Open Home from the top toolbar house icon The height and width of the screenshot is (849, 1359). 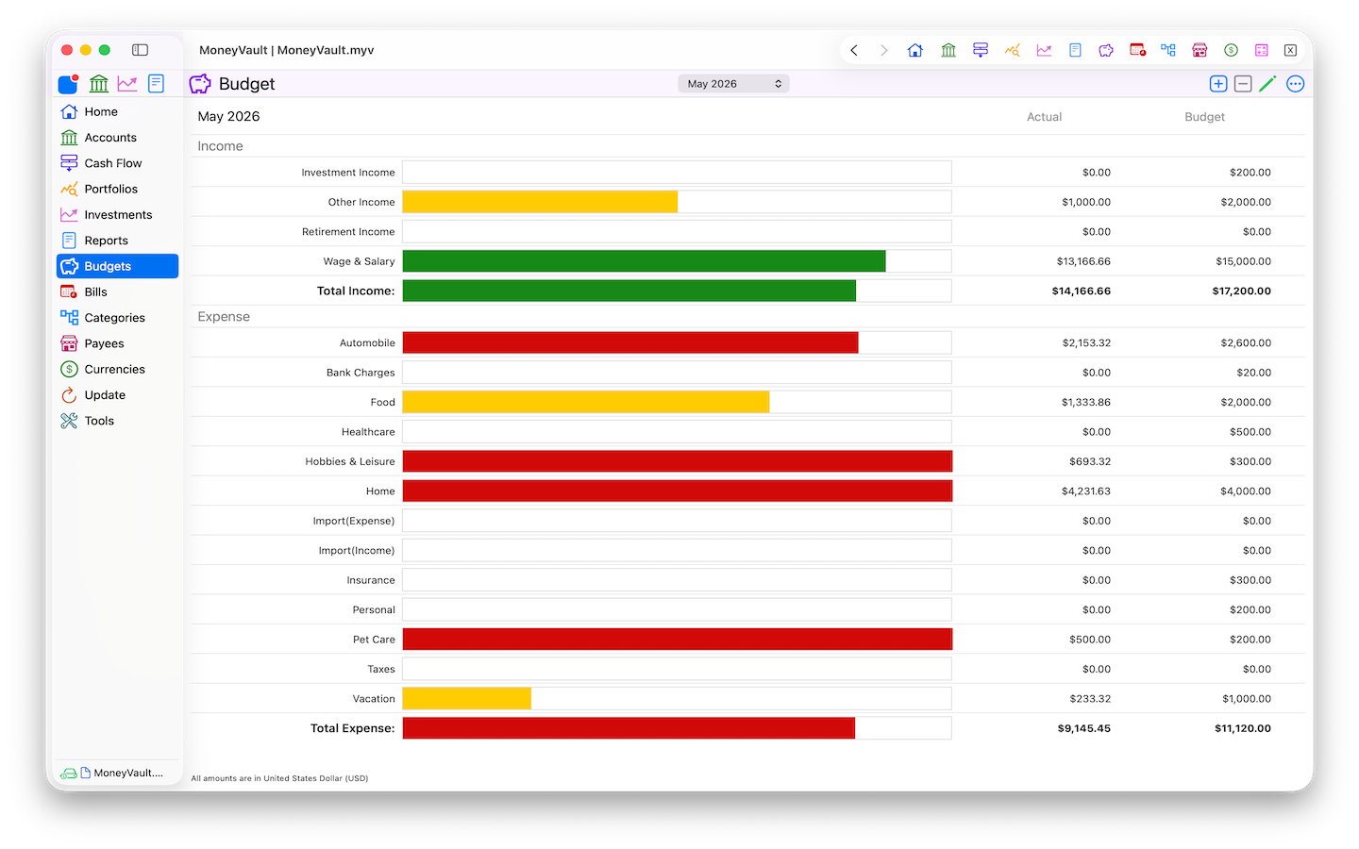[915, 50]
